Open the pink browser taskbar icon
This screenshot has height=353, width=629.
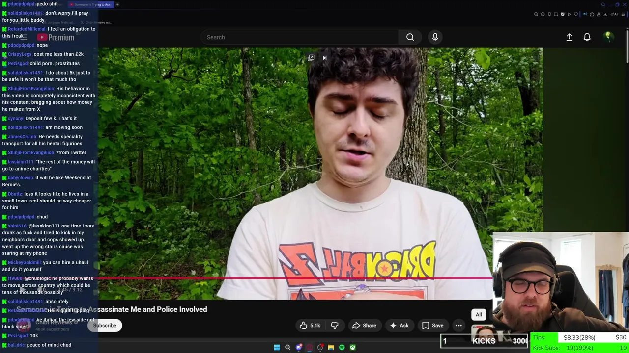[309, 347]
